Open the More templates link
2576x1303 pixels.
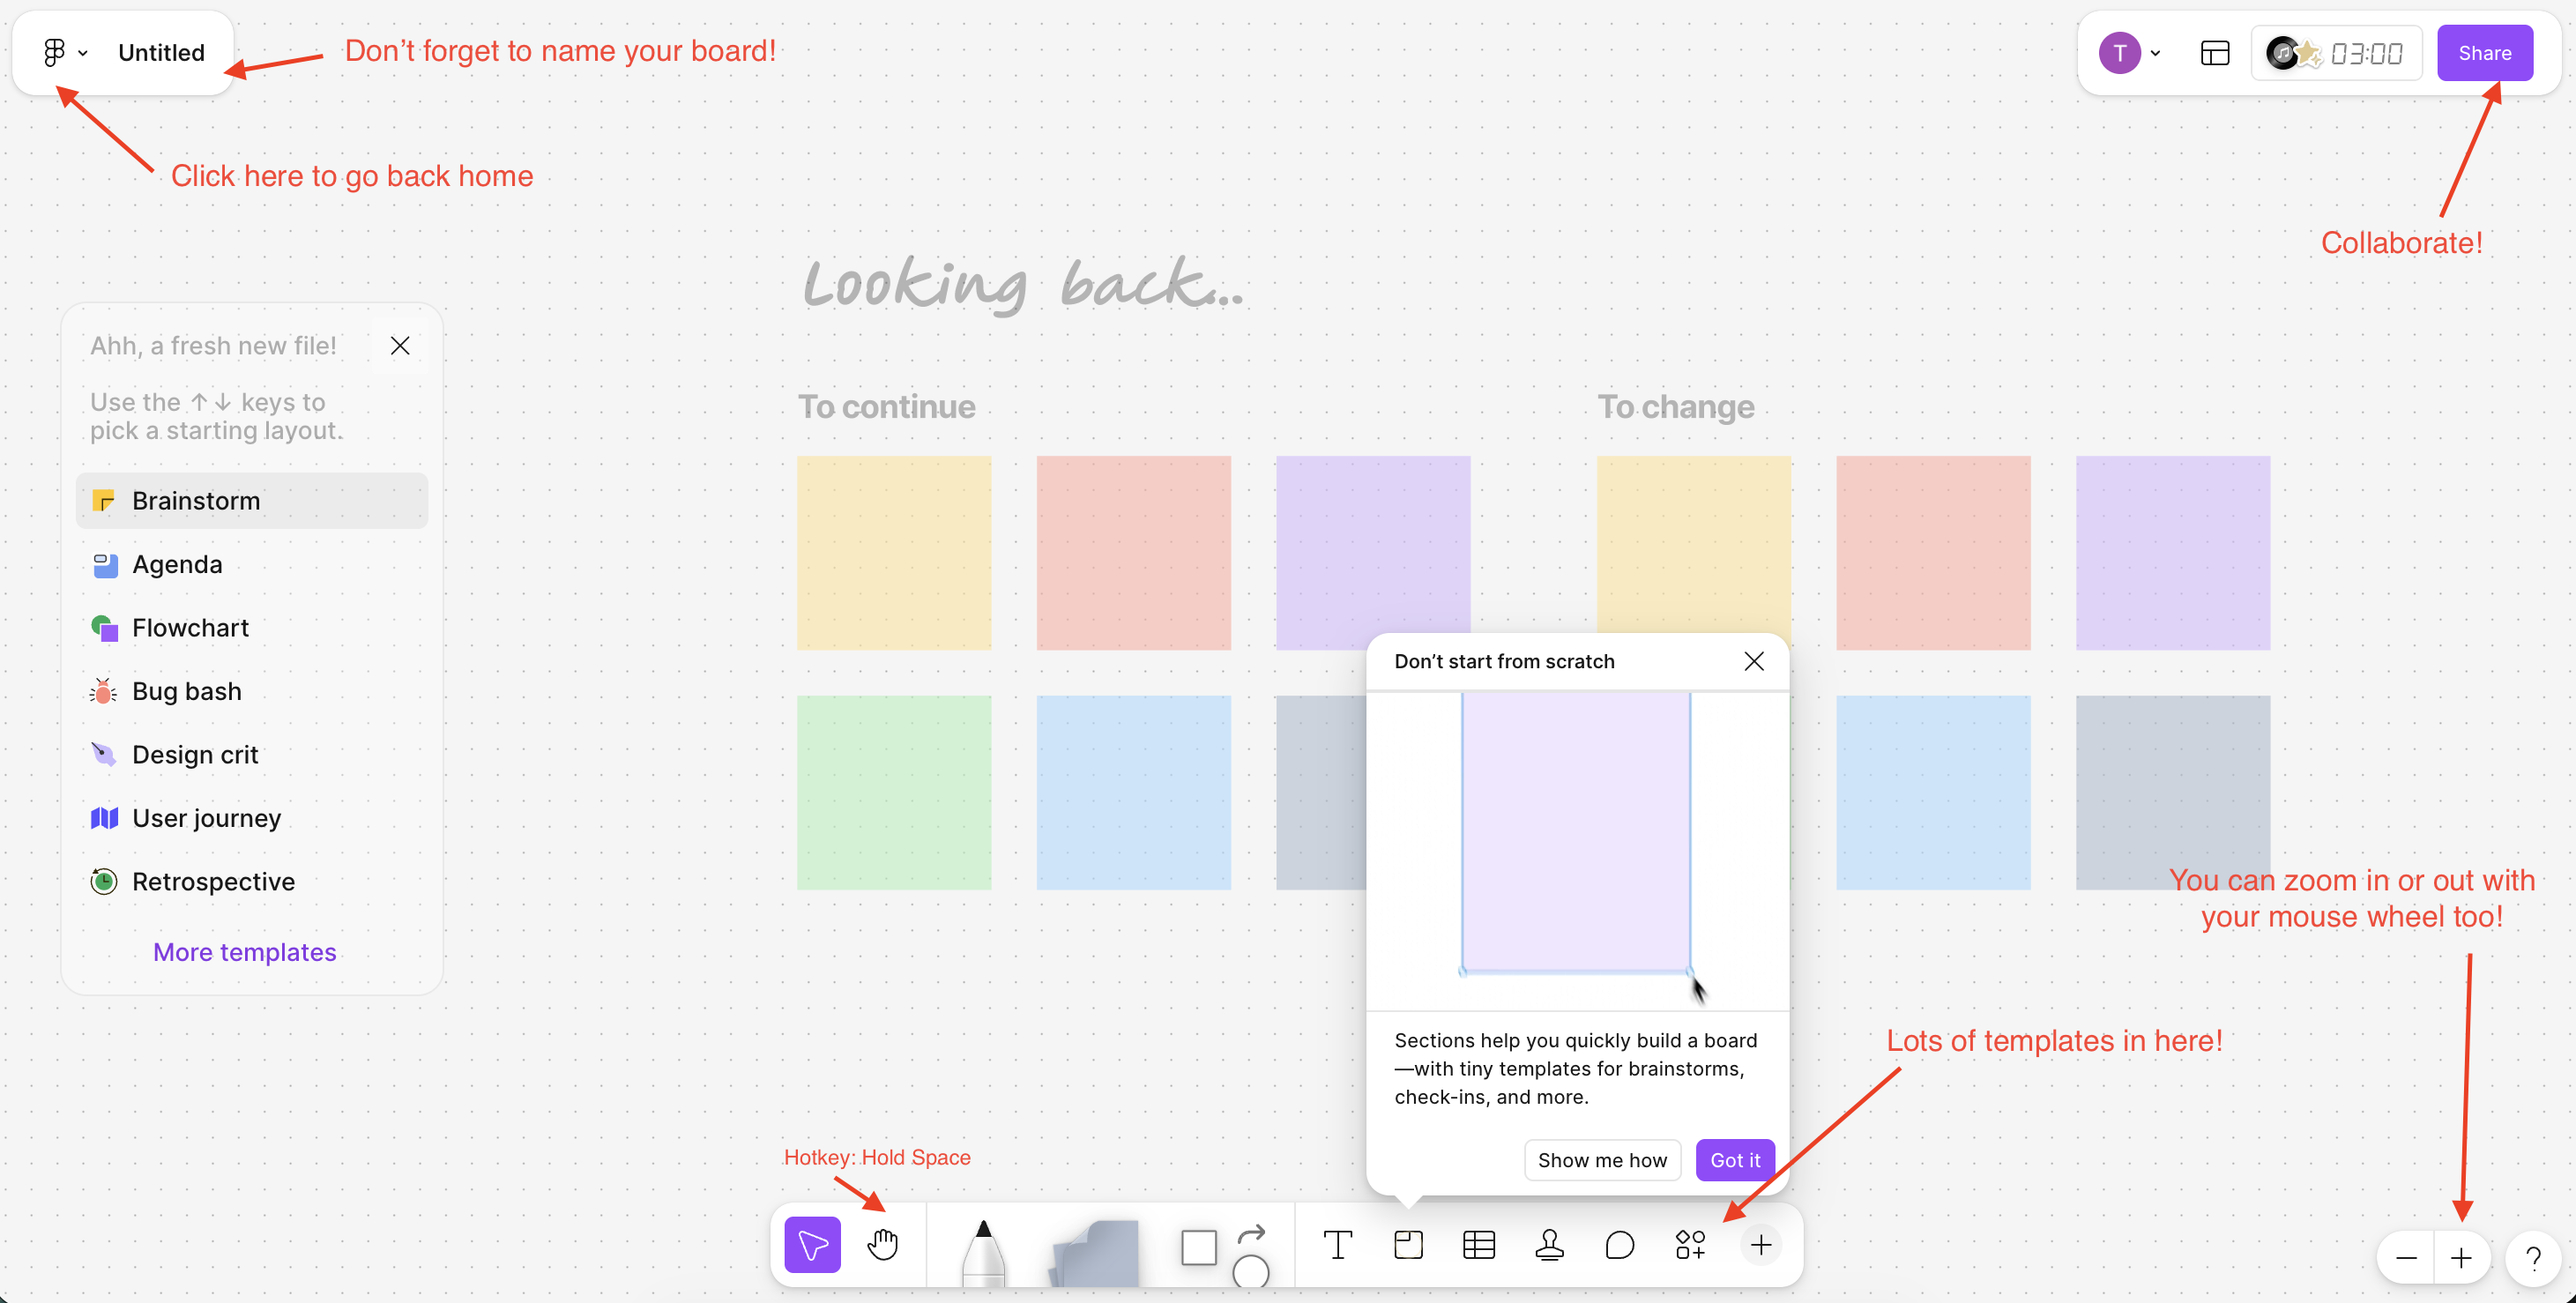pos(245,952)
